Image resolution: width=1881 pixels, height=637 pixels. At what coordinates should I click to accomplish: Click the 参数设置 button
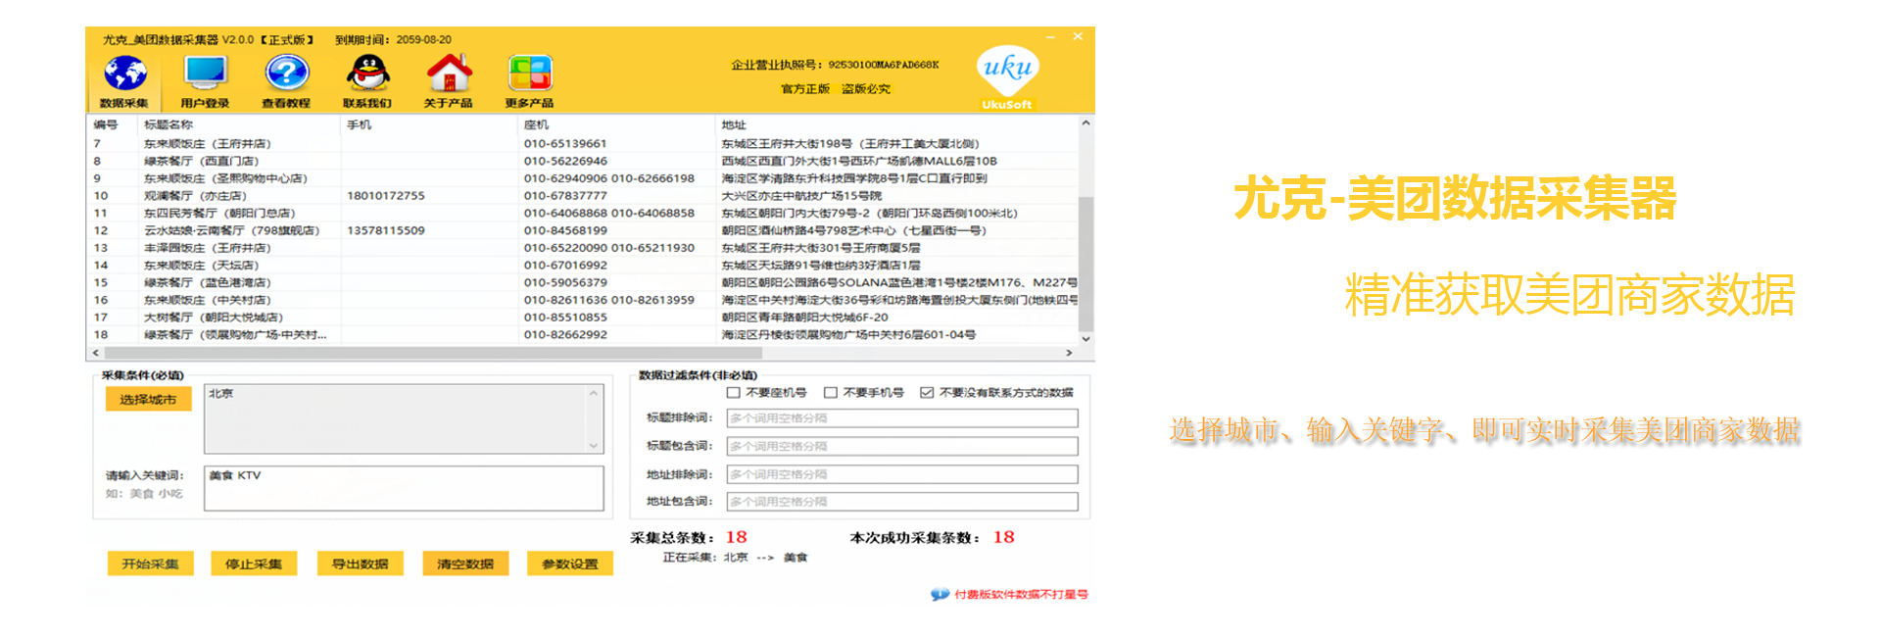click(x=569, y=563)
